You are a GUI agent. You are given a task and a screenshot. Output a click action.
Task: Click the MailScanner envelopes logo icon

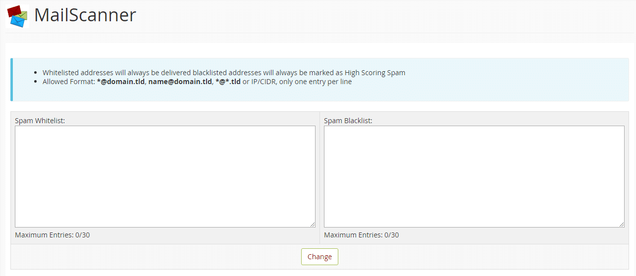pyautogui.click(x=18, y=16)
